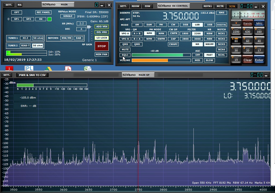
Task: Open the RDSW panel
Action: [135, 6]
